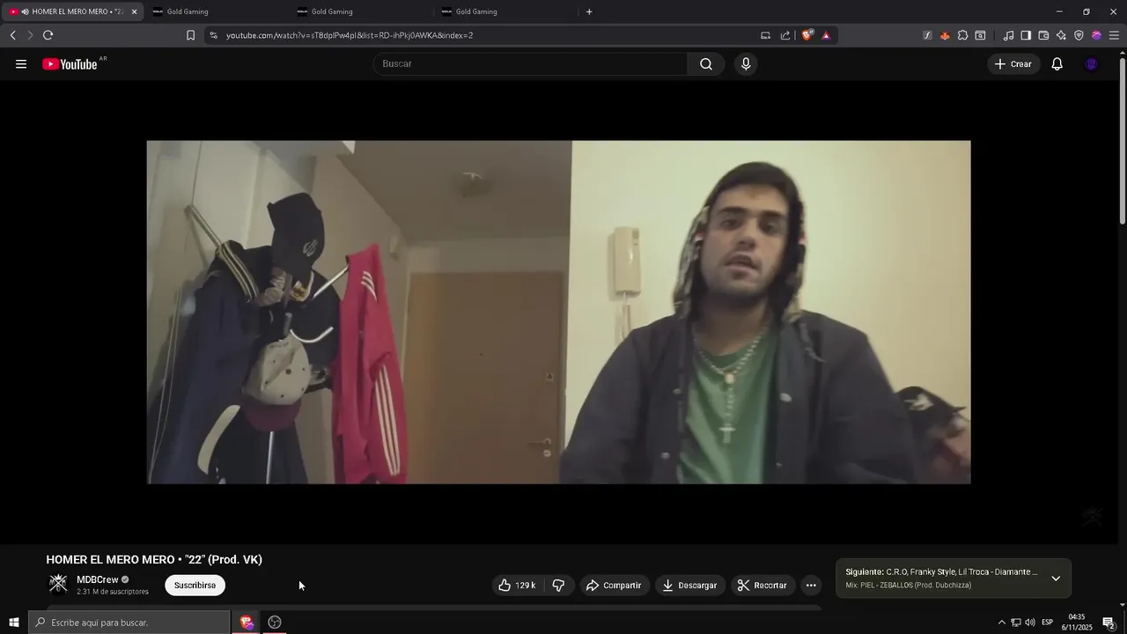Open Brave Shields lion icon
1127x634 pixels.
pyautogui.click(x=807, y=35)
